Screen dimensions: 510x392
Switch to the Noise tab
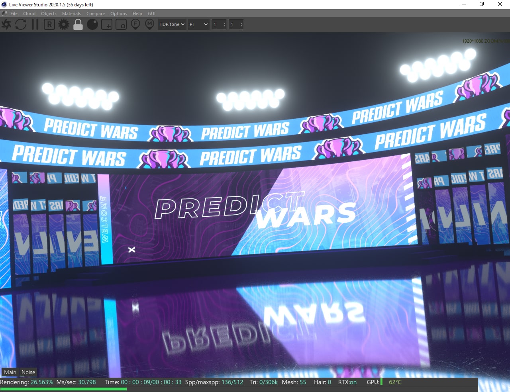(x=28, y=372)
